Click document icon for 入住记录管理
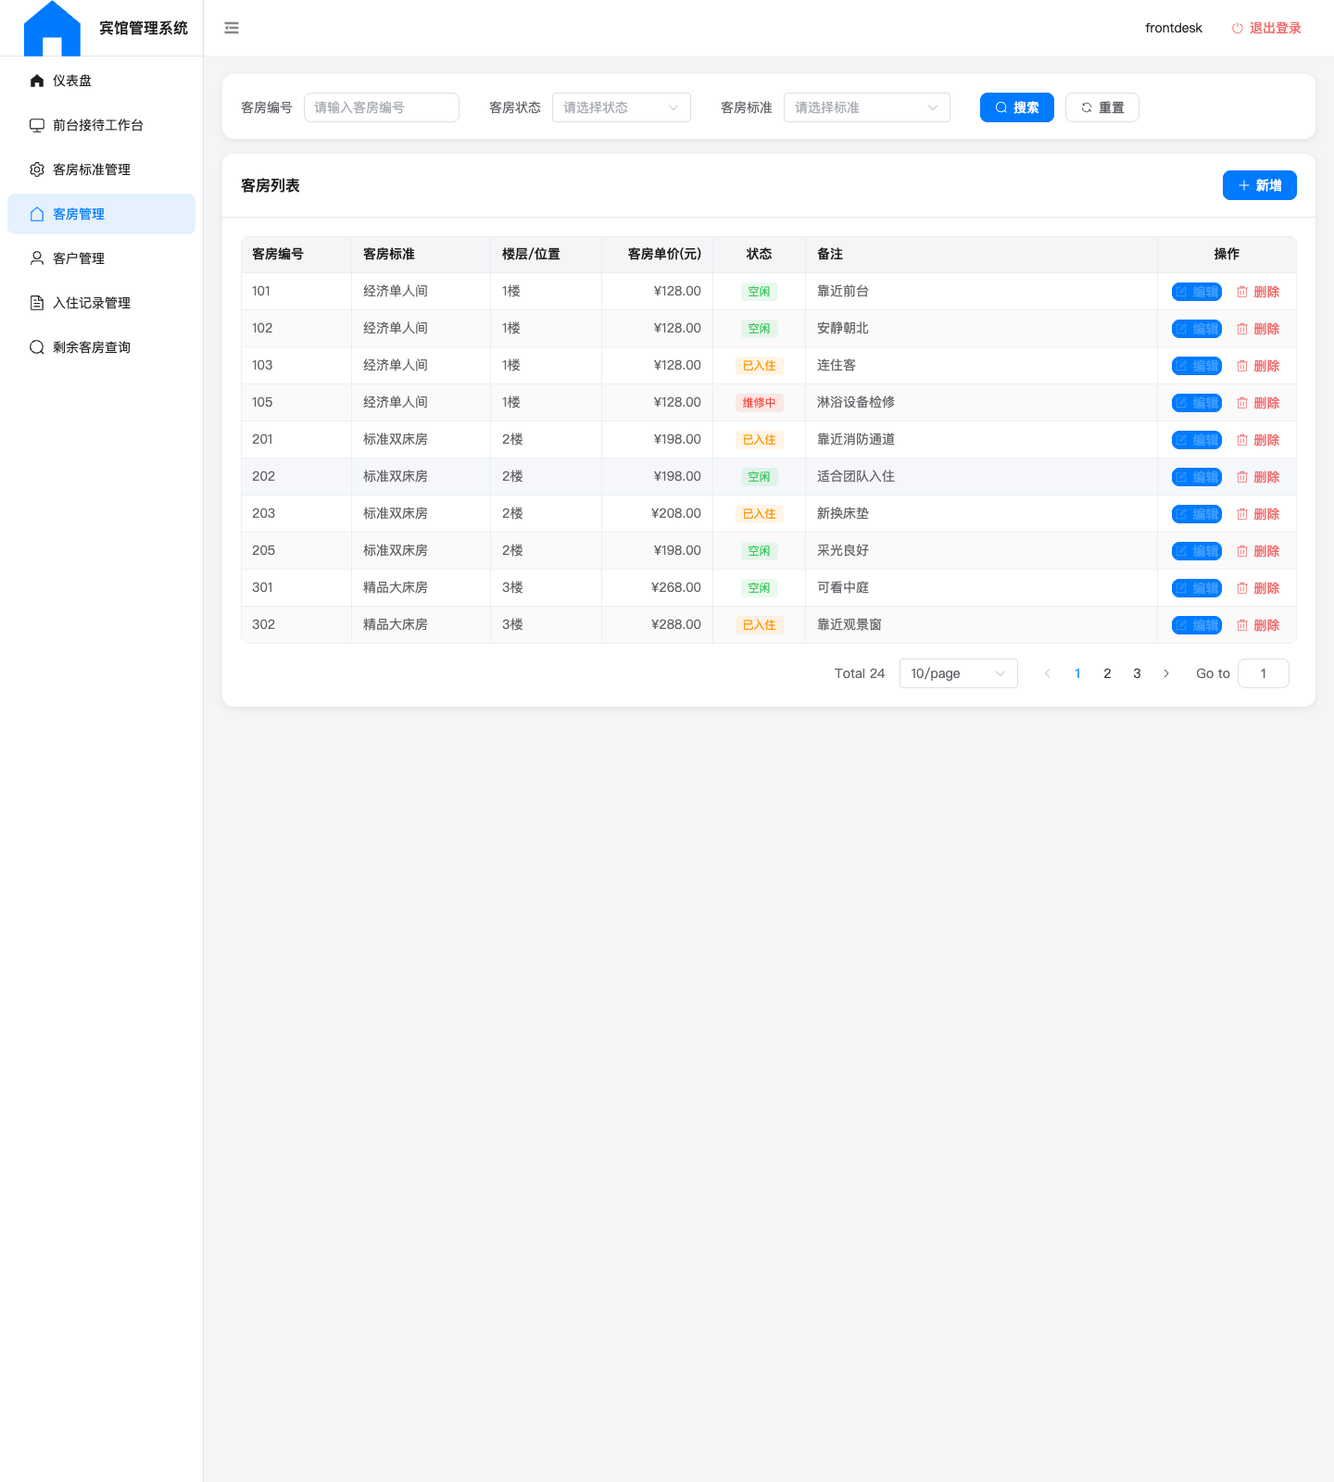Image resolution: width=1334 pixels, height=1482 pixels. click(x=37, y=303)
